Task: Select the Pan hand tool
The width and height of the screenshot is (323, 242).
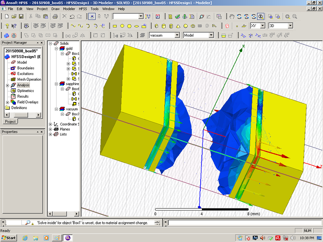Action: (232, 17)
